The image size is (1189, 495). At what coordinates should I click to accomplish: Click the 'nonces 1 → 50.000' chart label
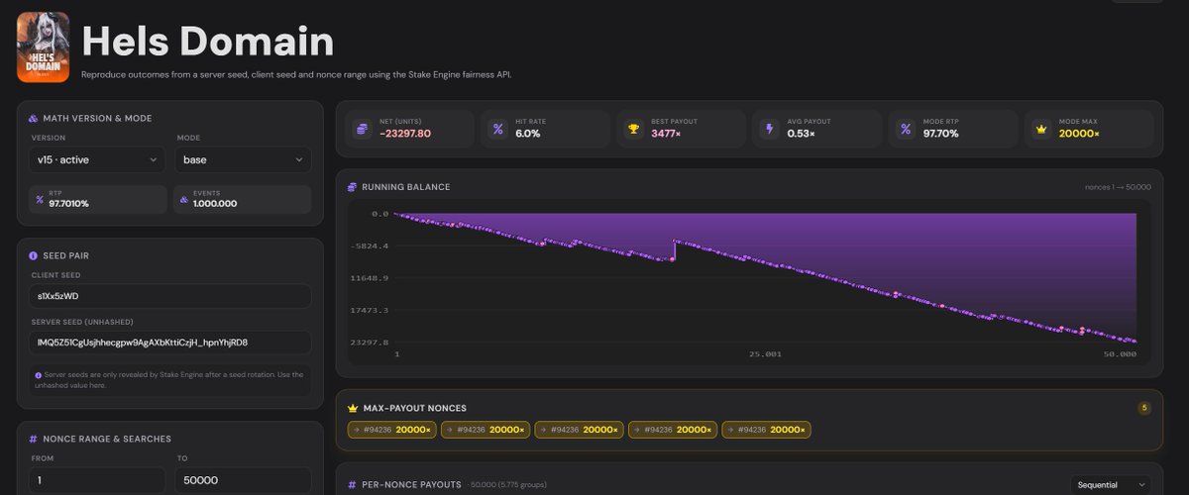tap(1118, 187)
